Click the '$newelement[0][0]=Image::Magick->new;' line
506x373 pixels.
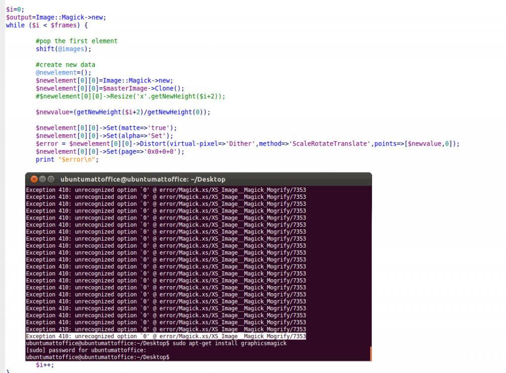tap(105, 80)
